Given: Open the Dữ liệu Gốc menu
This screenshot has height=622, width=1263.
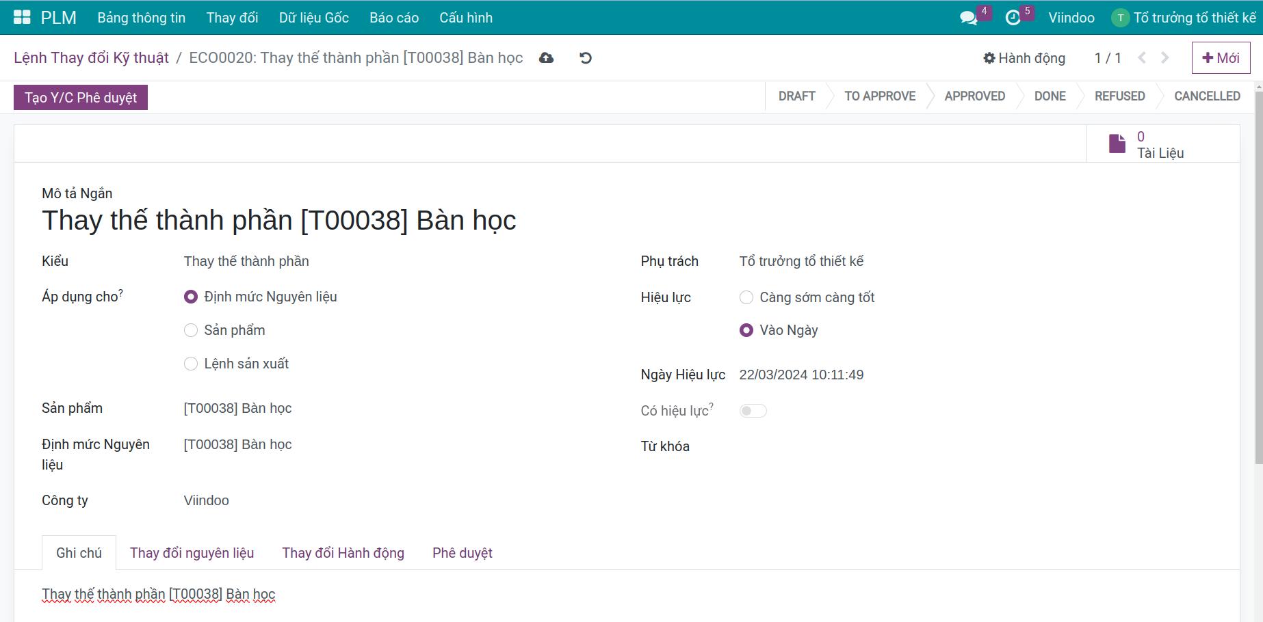Looking at the screenshot, I should (314, 18).
